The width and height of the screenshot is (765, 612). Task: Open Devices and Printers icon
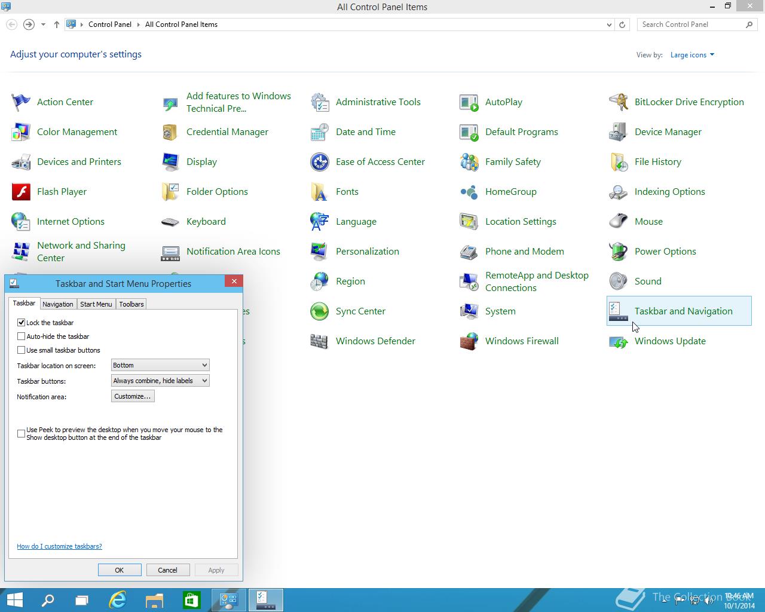click(21, 162)
